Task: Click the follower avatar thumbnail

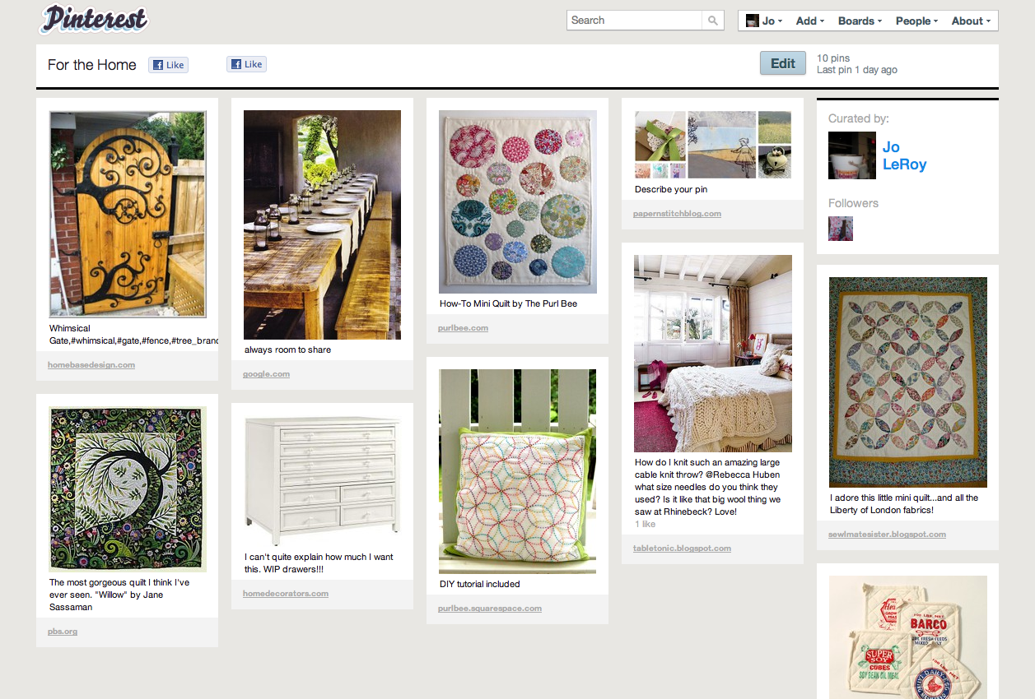Action: 841,229
